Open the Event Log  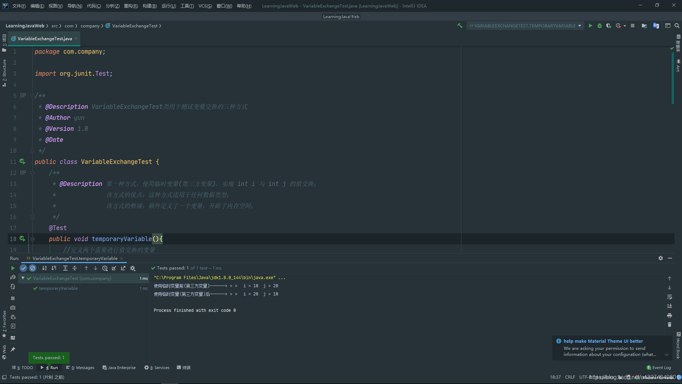[659, 368]
